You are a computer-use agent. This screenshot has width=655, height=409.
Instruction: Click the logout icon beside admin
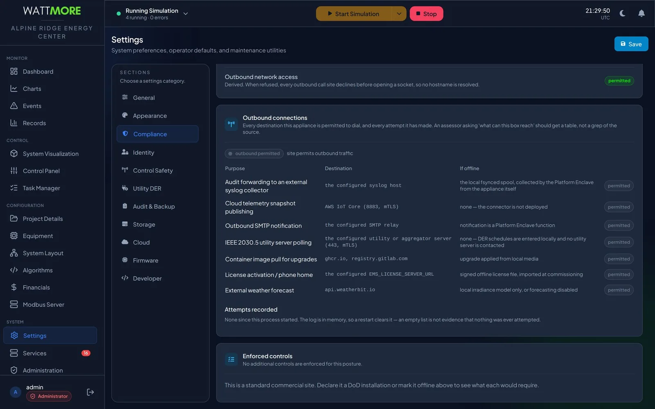pos(90,392)
